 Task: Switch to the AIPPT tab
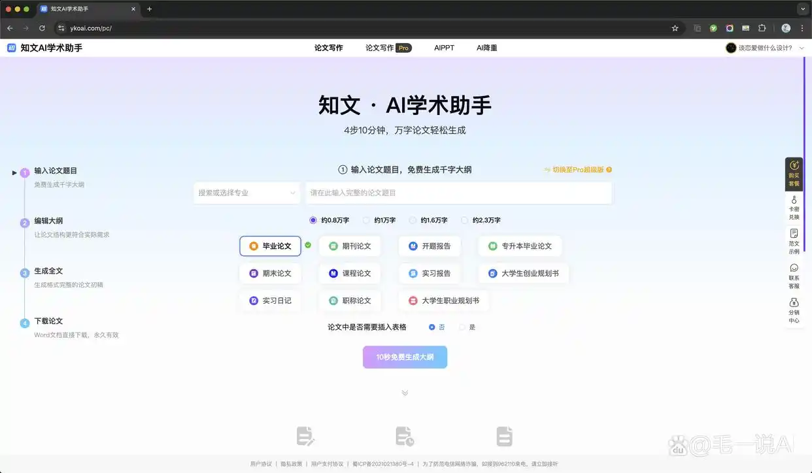[444, 47]
